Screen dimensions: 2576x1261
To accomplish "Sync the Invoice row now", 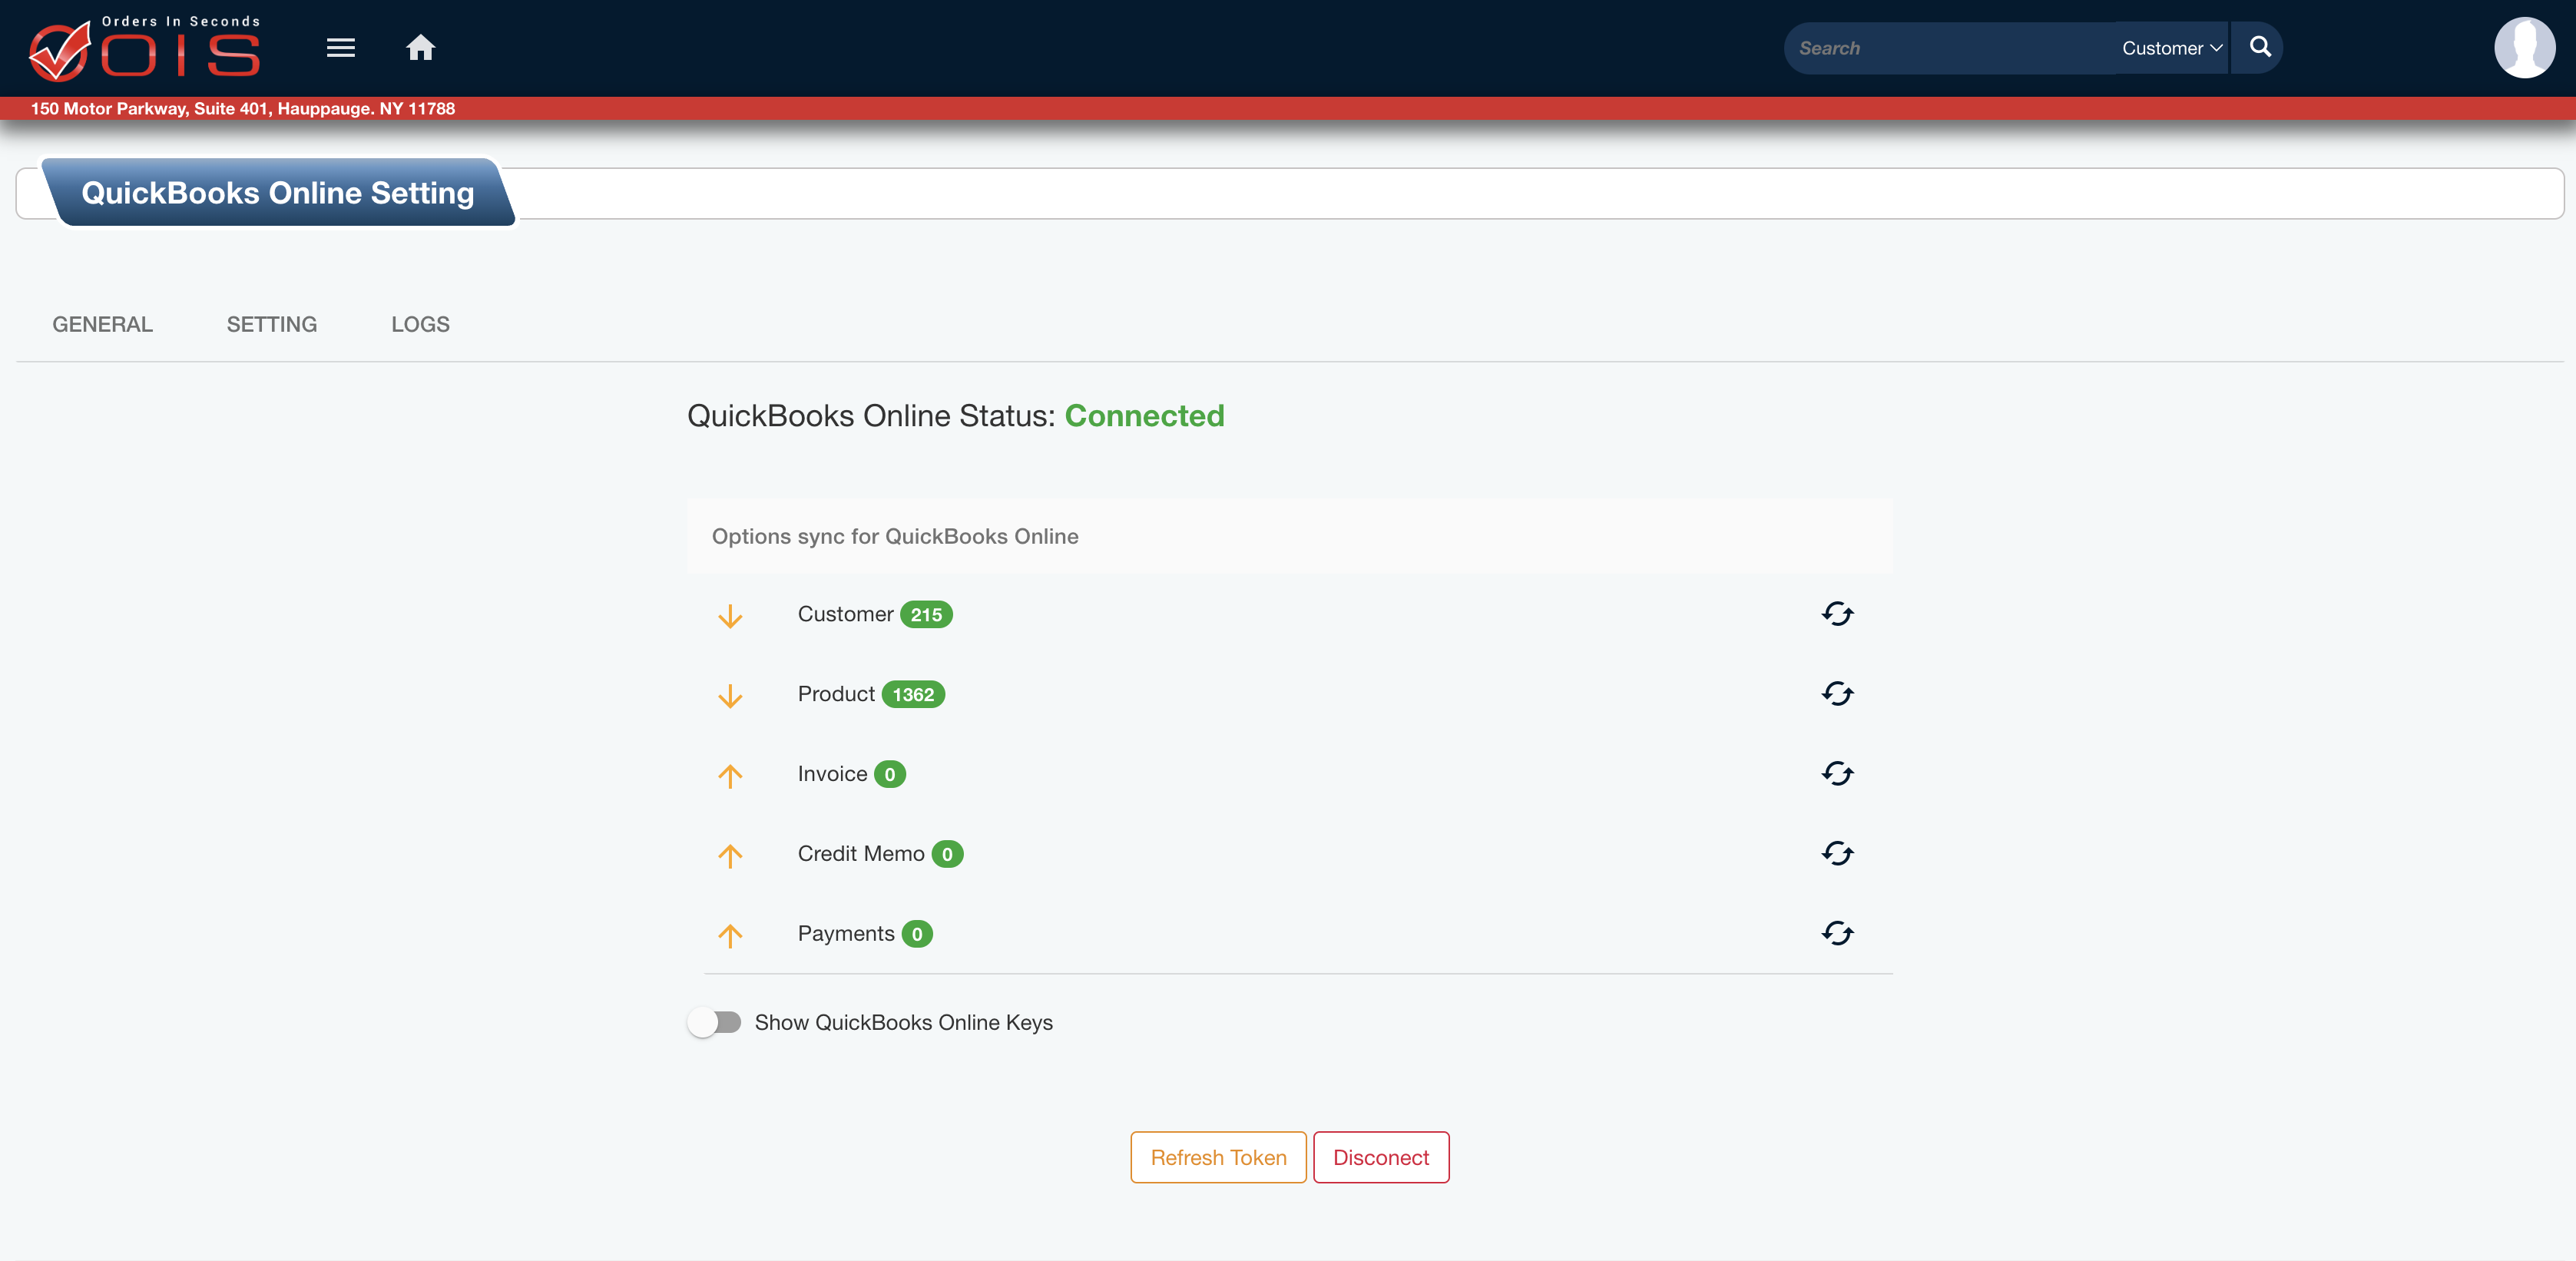I will (x=1837, y=774).
